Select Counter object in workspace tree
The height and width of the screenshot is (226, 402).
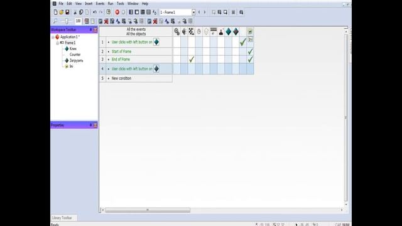pos(75,55)
